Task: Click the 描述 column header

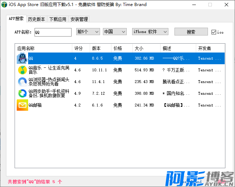Action: click(x=178, y=48)
